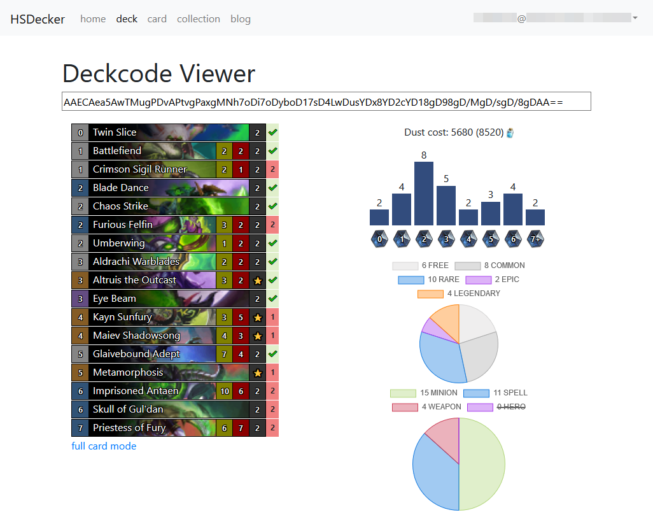Click the 2-mana bar showing 8 cards
This screenshot has height=531, width=653.
(x=424, y=194)
